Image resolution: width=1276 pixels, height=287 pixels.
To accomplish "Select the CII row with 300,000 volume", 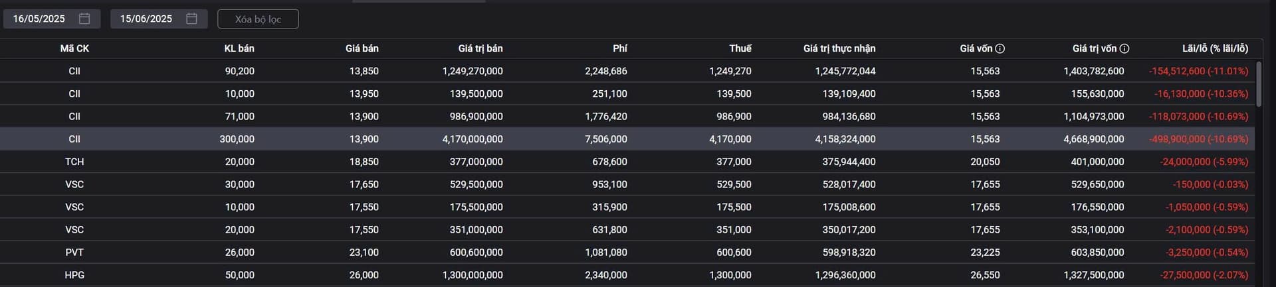I will pyautogui.click(x=74, y=139).
